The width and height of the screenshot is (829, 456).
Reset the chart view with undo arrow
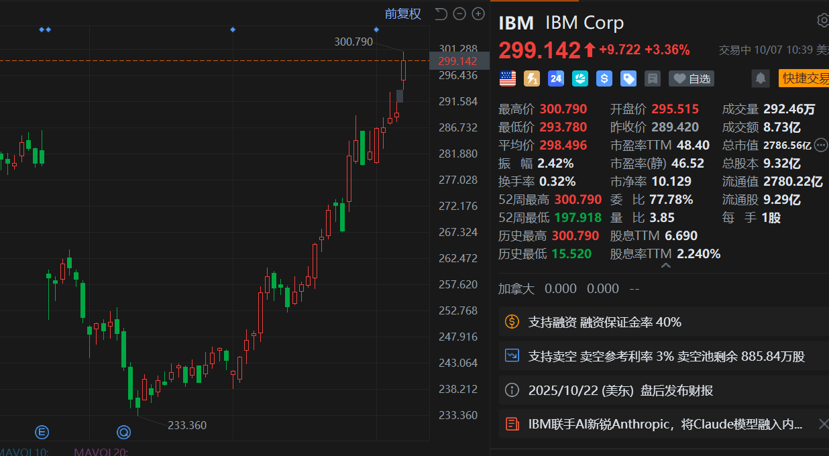(x=441, y=14)
